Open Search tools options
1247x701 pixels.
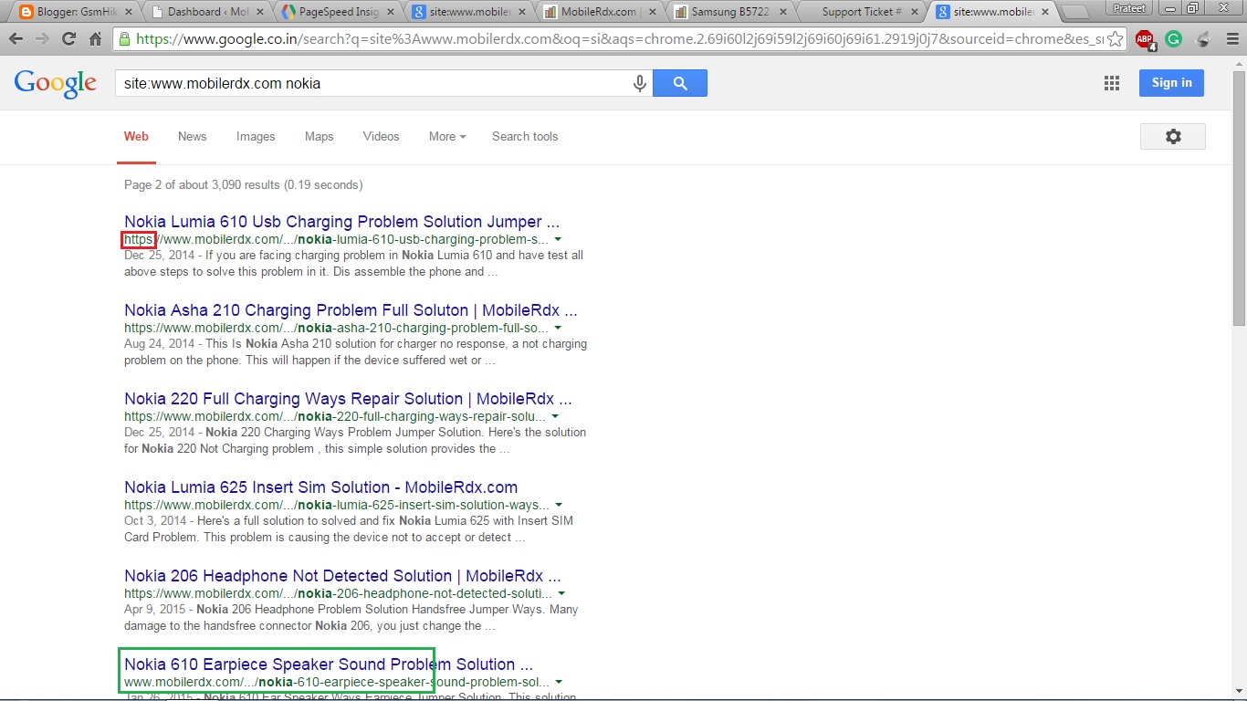[x=525, y=136]
